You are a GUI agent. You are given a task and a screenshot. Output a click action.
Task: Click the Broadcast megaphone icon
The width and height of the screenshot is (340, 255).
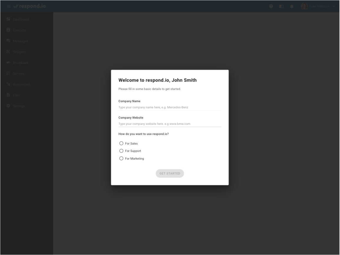coord(8,62)
